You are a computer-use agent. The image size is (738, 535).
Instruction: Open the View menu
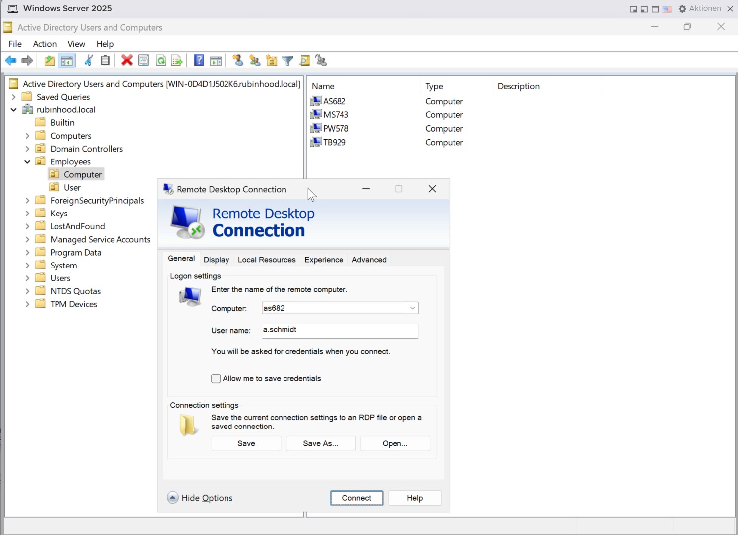[76, 44]
